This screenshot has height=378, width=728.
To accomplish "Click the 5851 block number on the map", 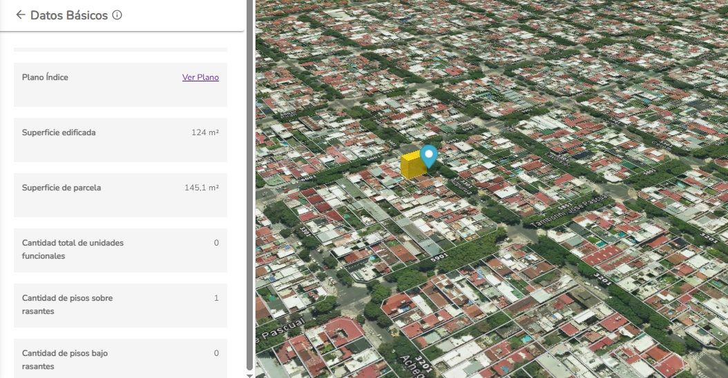I will (x=564, y=206).
